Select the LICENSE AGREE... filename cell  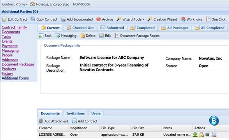[x=53, y=134]
